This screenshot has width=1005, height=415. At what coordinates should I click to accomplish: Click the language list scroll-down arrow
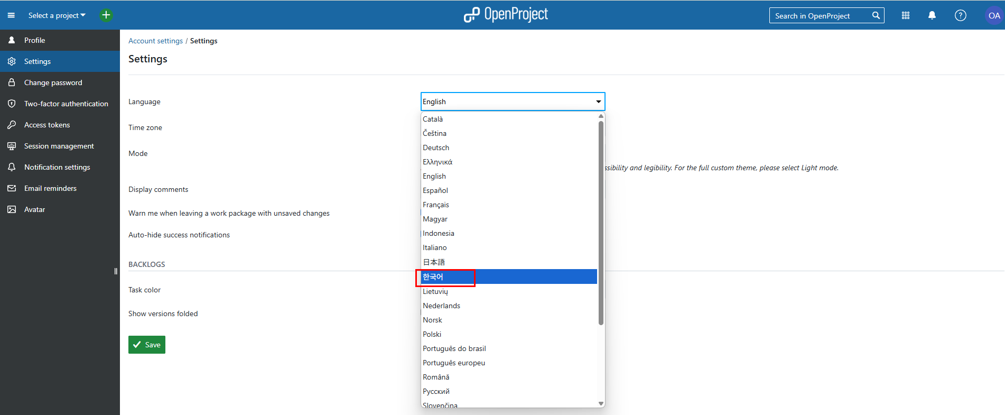coord(601,403)
